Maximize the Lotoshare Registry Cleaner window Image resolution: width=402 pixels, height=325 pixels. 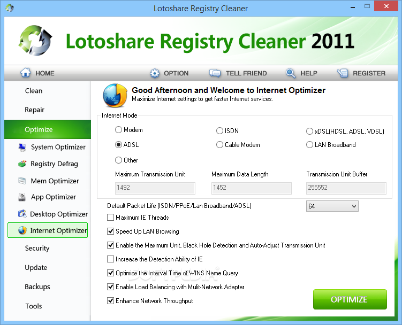click(x=367, y=6)
